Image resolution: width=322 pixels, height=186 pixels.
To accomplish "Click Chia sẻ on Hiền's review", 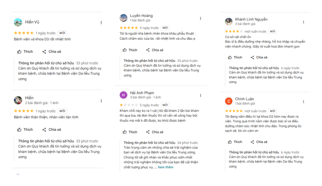I will pos(52,129).
